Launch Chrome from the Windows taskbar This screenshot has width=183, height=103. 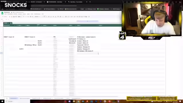tap(78, 101)
